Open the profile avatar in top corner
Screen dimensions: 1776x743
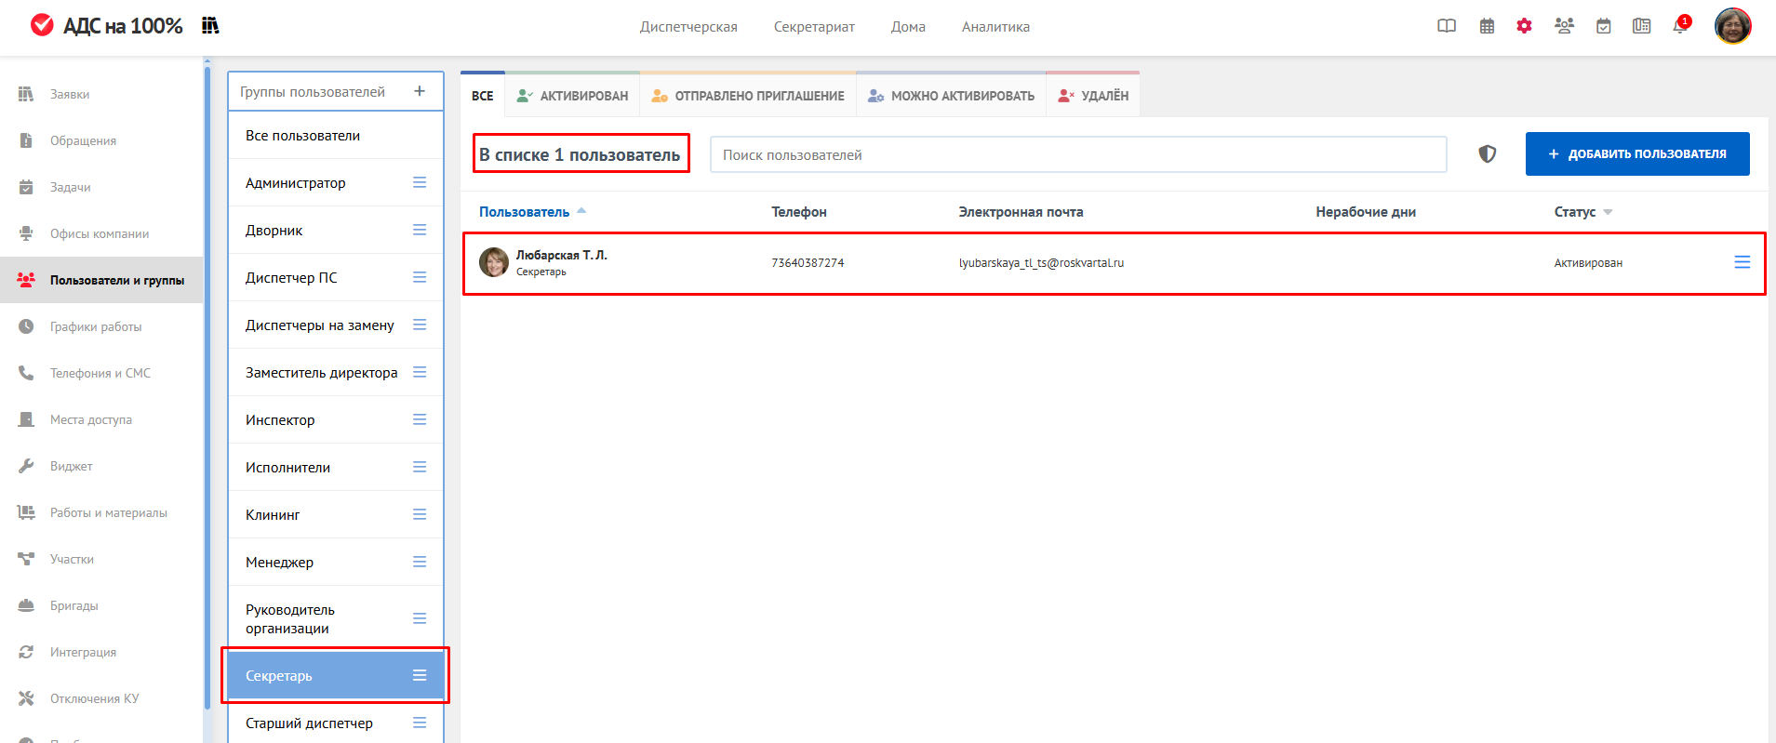(1732, 26)
